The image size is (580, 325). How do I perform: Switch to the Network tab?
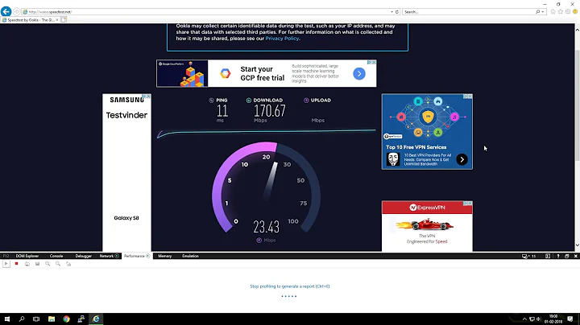click(x=106, y=256)
